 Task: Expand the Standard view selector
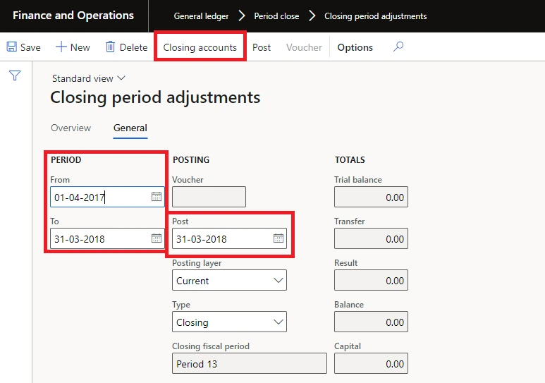click(x=88, y=78)
